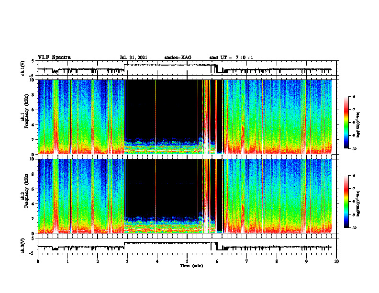Image resolution: width=379 pixels, height=293 pixels.
Task: Click the raised step in ch.1(V) waveform trace
Action: [170, 65]
